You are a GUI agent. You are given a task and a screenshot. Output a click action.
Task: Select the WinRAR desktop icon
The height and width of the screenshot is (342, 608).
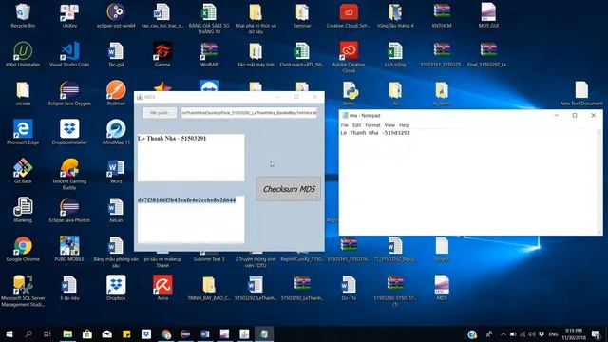click(x=209, y=55)
